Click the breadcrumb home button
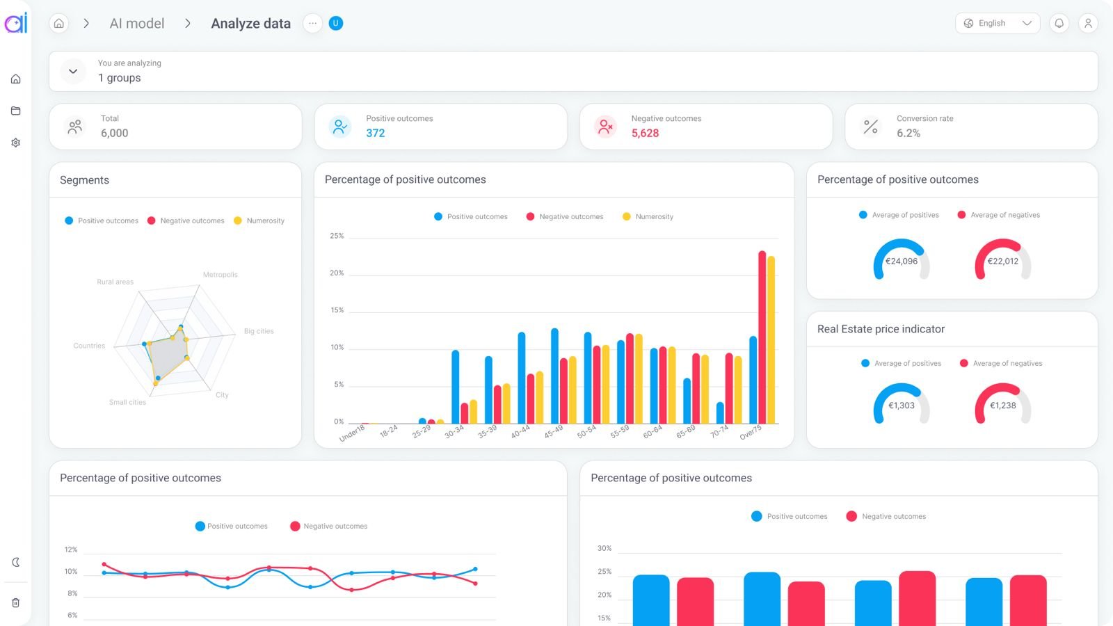The image size is (1113, 626). click(59, 24)
